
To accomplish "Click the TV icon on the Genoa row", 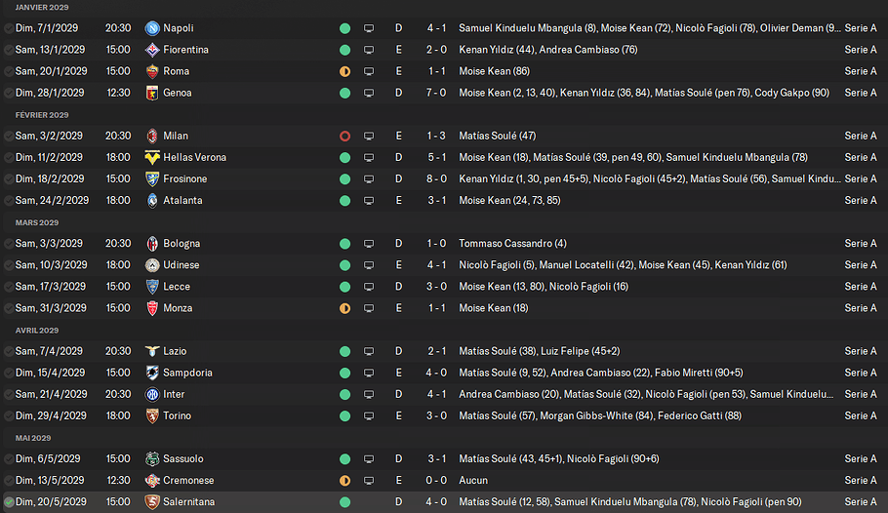I will coord(369,93).
